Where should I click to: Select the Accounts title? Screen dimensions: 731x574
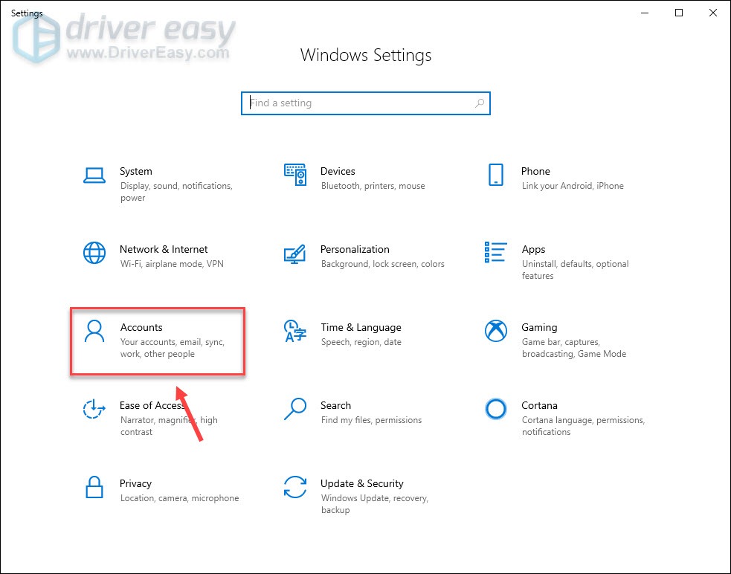coord(141,327)
